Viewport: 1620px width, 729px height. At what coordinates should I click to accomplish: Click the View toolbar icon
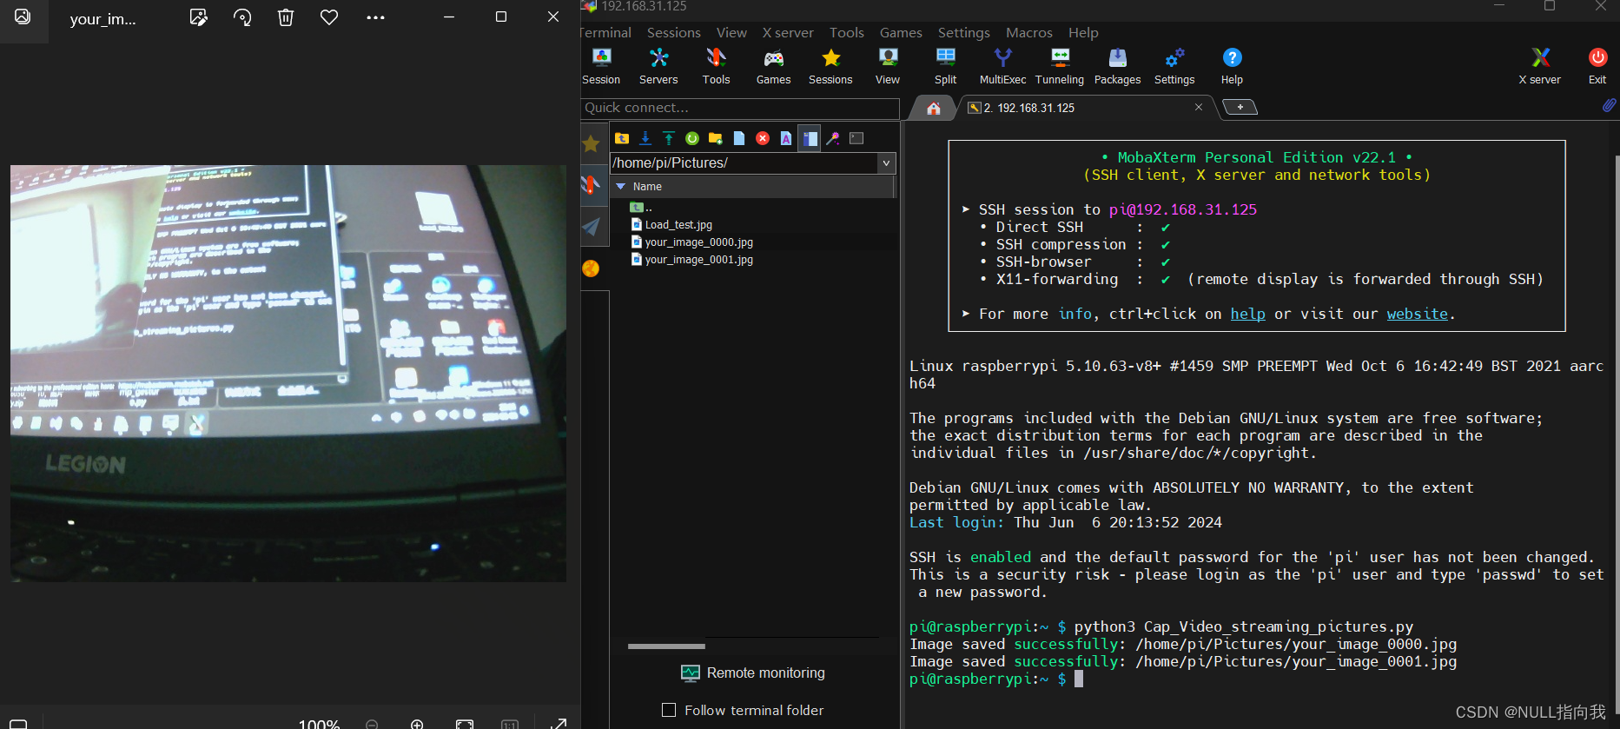888,67
